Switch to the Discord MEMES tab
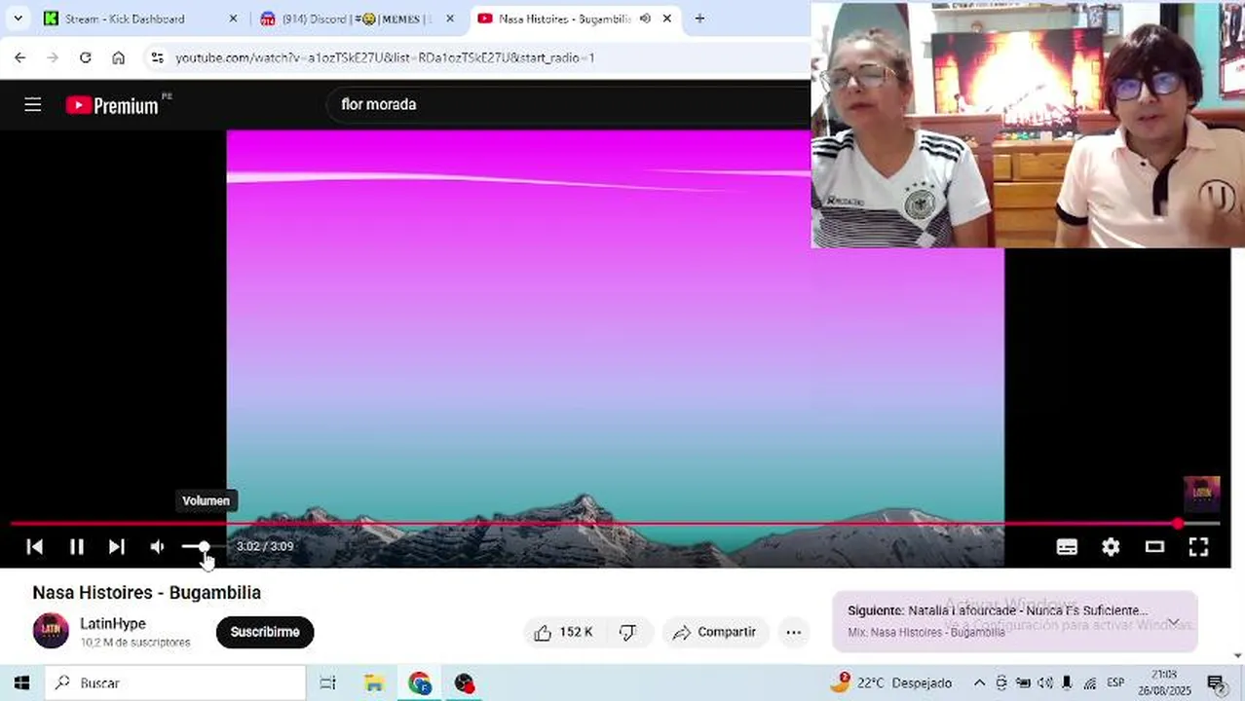This screenshot has width=1245, height=701. pyautogui.click(x=357, y=18)
